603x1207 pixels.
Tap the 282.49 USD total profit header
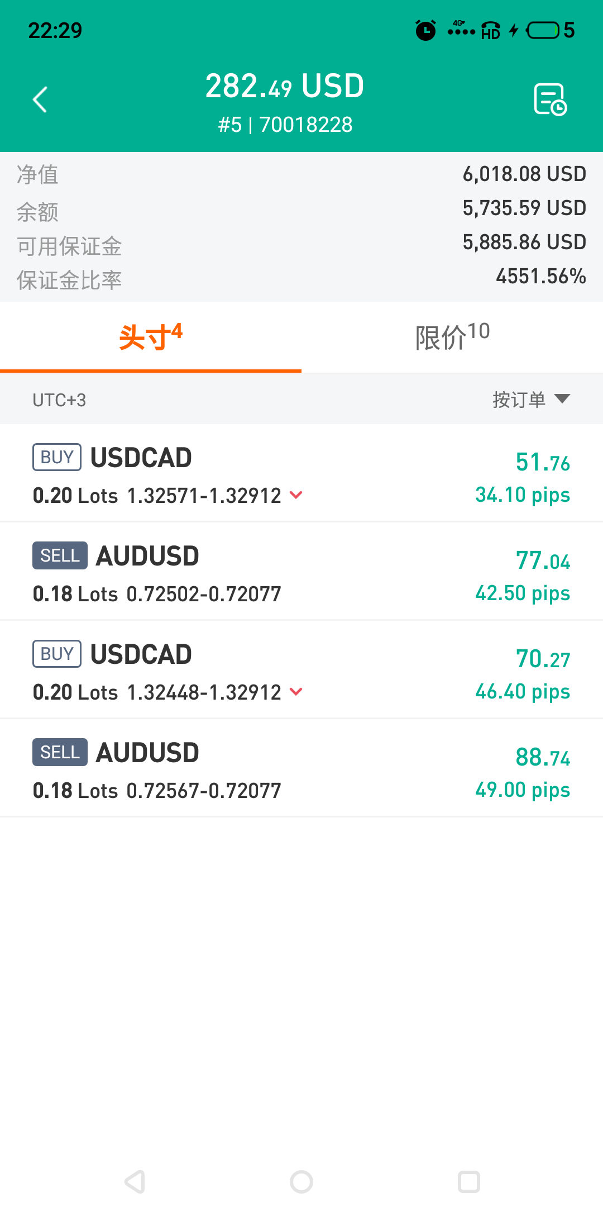click(x=285, y=87)
